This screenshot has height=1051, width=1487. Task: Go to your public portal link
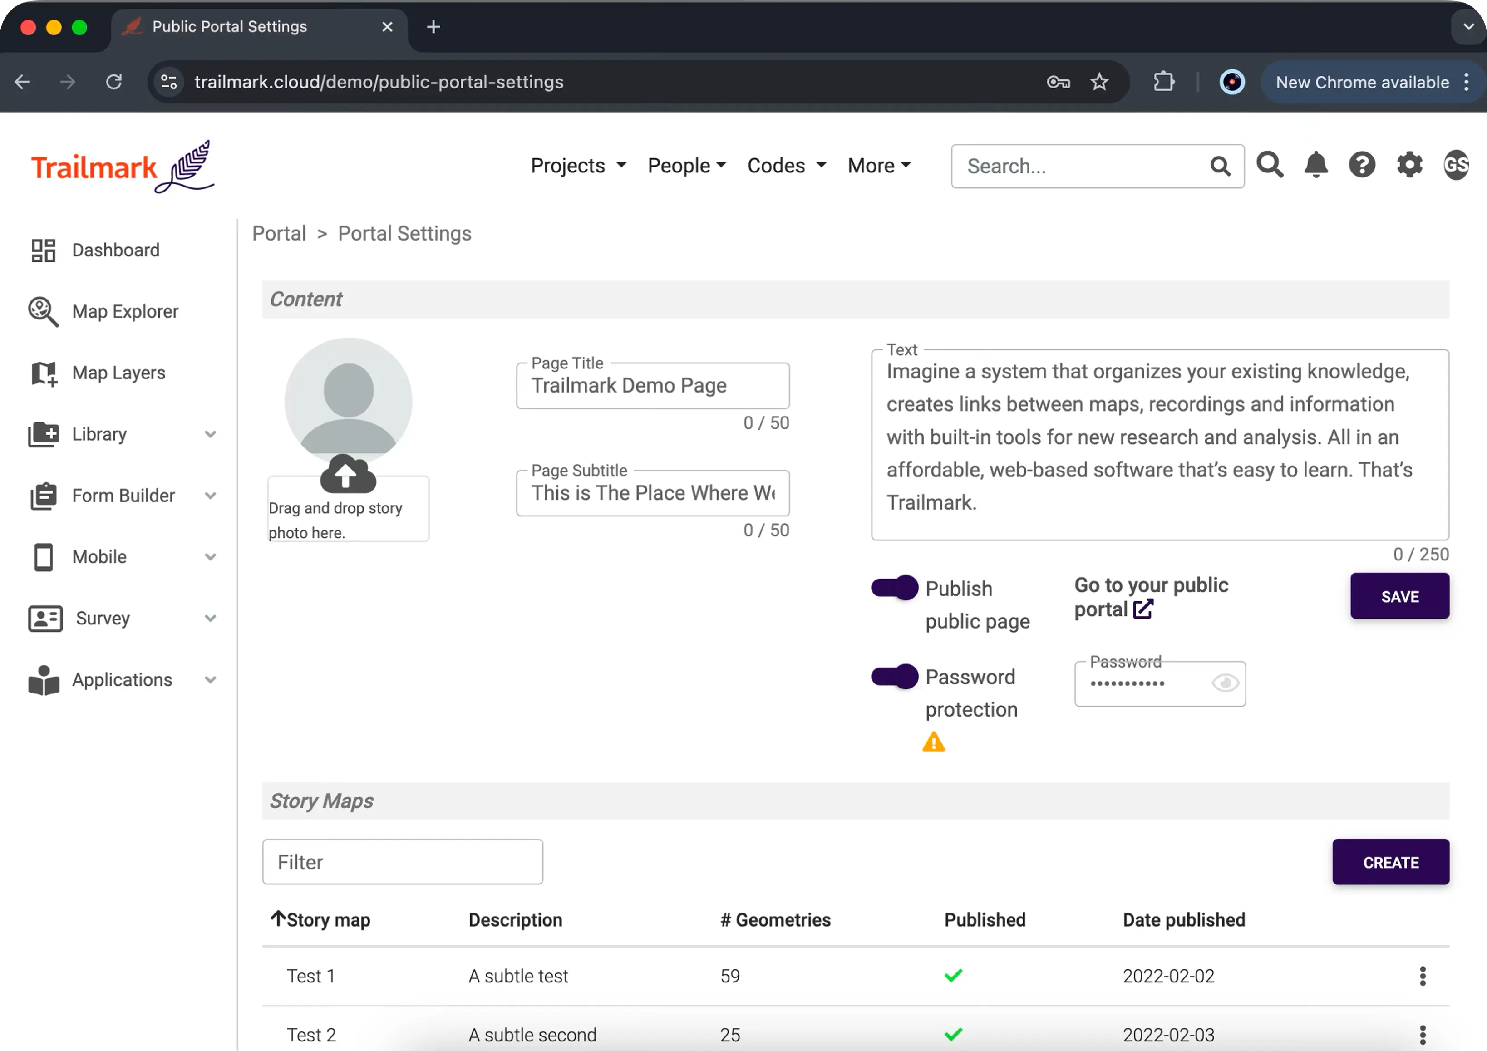coord(1151,597)
